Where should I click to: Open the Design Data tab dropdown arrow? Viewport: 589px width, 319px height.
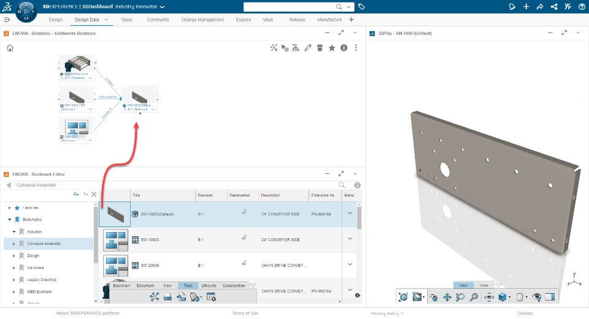click(x=106, y=20)
